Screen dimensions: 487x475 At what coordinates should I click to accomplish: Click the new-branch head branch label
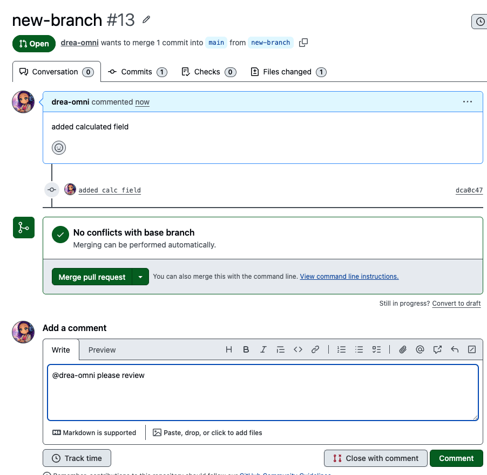tap(270, 43)
